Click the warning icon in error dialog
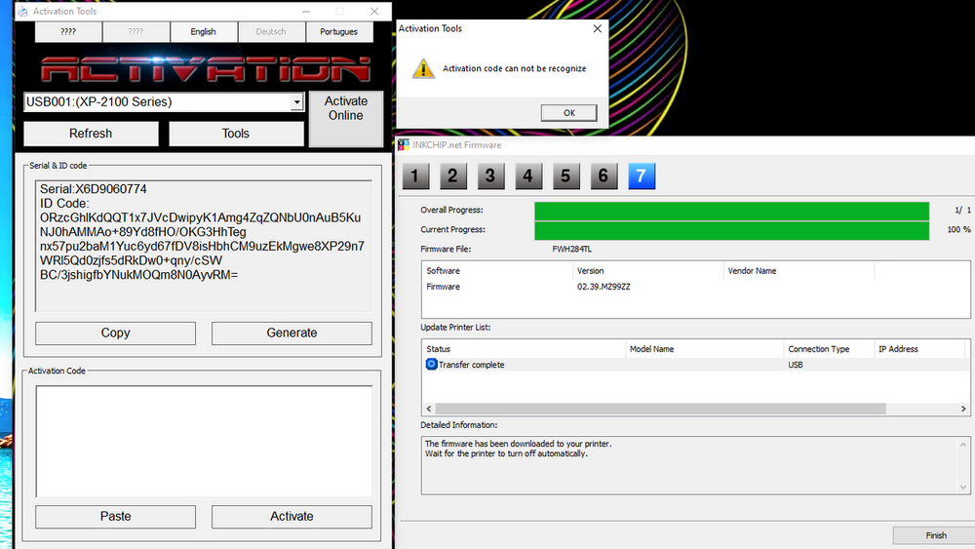This screenshot has height=549, width=975. pos(423,68)
